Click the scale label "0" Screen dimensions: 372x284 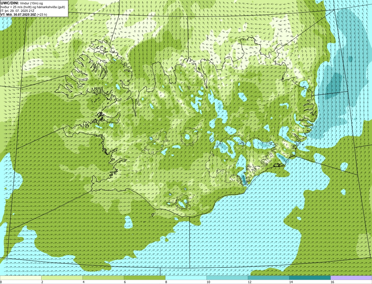pyautogui.click(x=1, y=282)
